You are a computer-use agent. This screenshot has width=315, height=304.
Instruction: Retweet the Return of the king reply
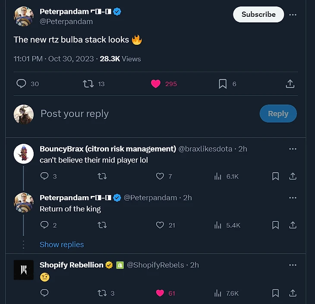pyautogui.click(x=102, y=225)
